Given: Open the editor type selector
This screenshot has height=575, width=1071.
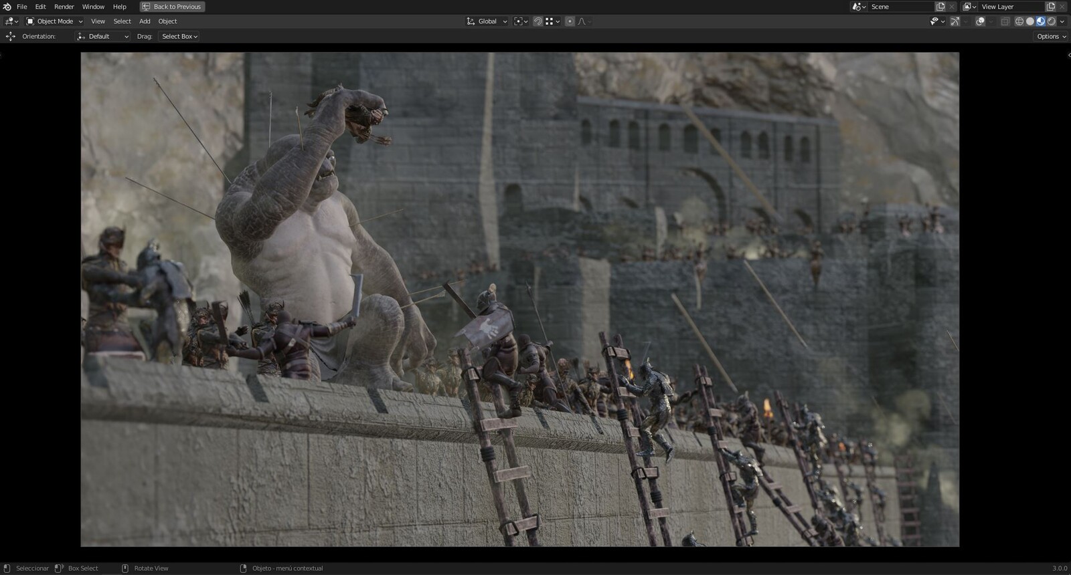Looking at the screenshot, I should tap(11, 21).
